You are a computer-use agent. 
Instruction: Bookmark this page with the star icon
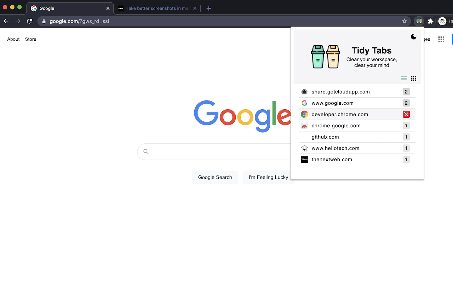[405, 21]
